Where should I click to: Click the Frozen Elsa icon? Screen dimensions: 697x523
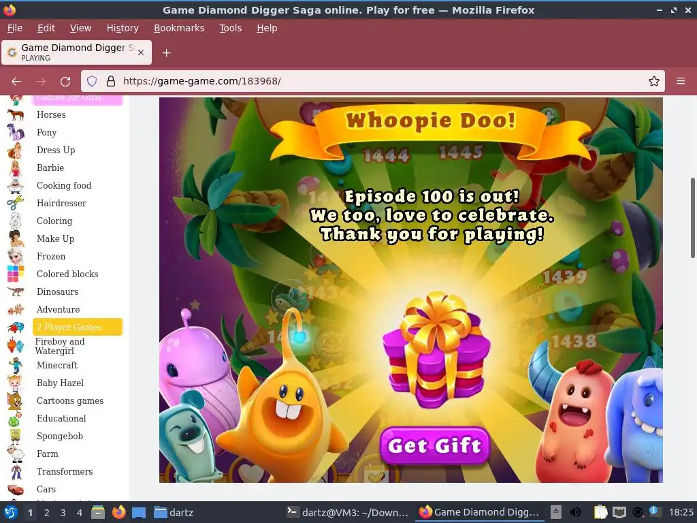(16, 257)
